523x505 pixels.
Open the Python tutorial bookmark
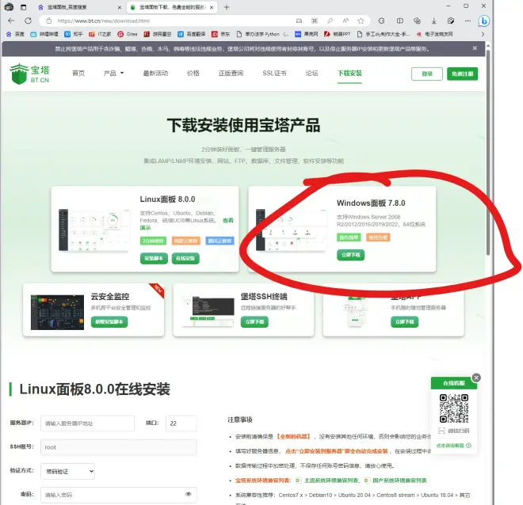tap(262, 34)
